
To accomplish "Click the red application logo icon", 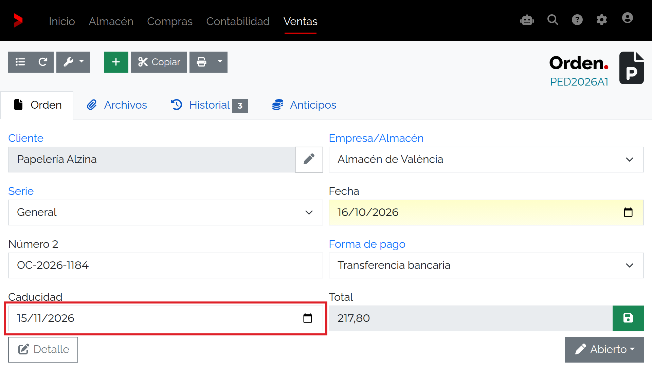I will point(18,20).
